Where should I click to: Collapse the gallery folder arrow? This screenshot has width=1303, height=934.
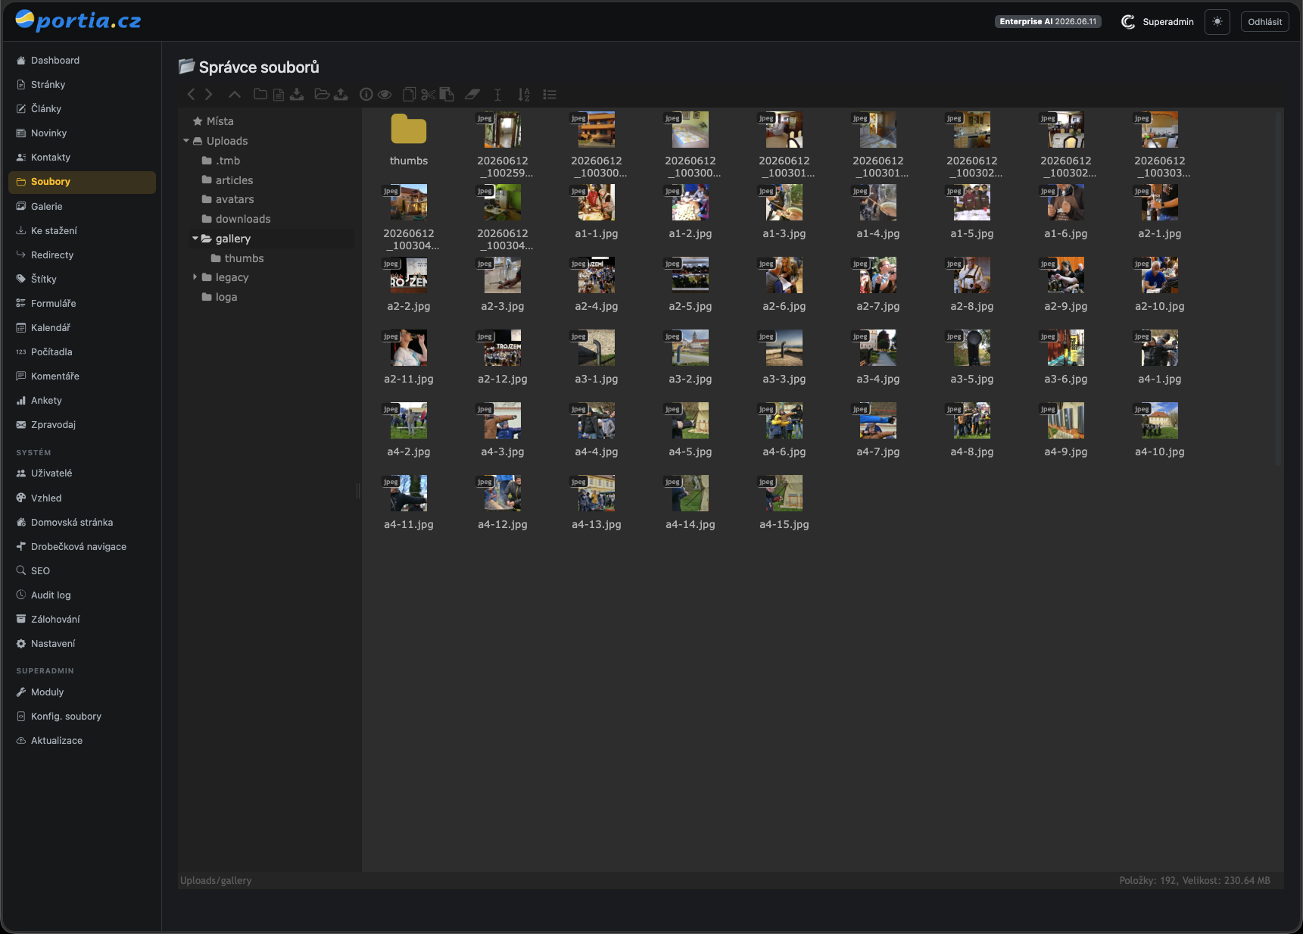coord(195,239)
